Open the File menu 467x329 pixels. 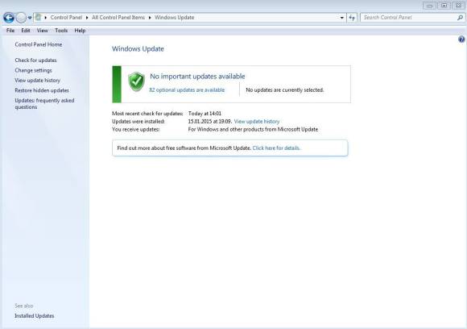point(10,31)
